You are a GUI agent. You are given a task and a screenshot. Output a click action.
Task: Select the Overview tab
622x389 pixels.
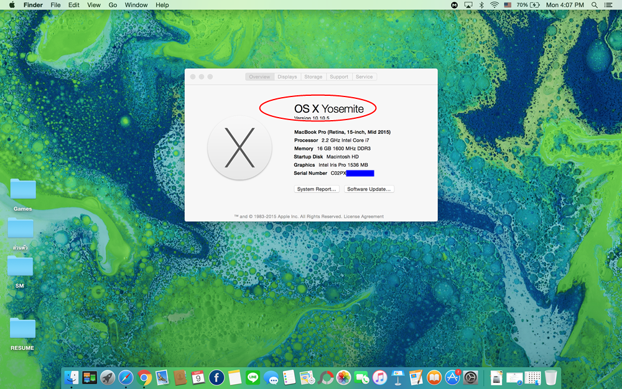click(x=259, y=77)
